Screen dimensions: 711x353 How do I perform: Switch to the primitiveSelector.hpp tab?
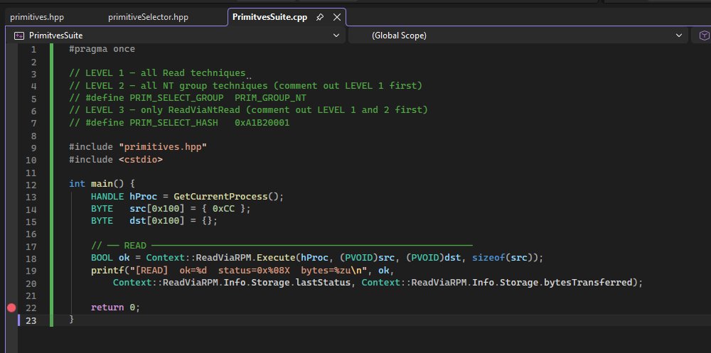pos(148,17)
